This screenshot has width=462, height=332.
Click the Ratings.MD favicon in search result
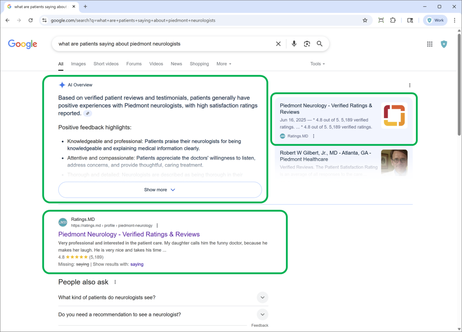tap(63, 223)
